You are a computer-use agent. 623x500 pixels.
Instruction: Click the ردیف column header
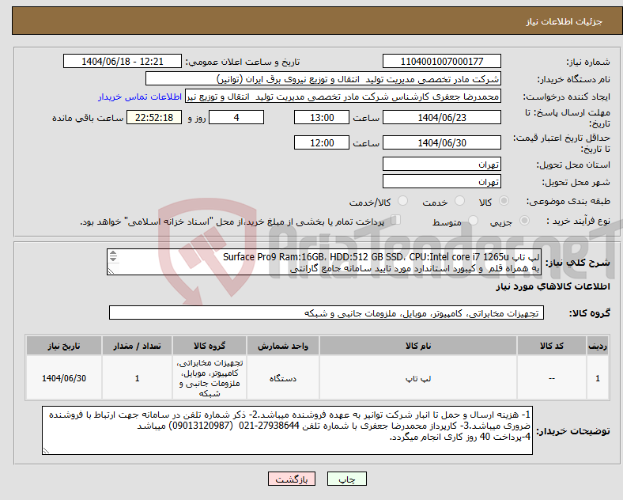point(598,346)
